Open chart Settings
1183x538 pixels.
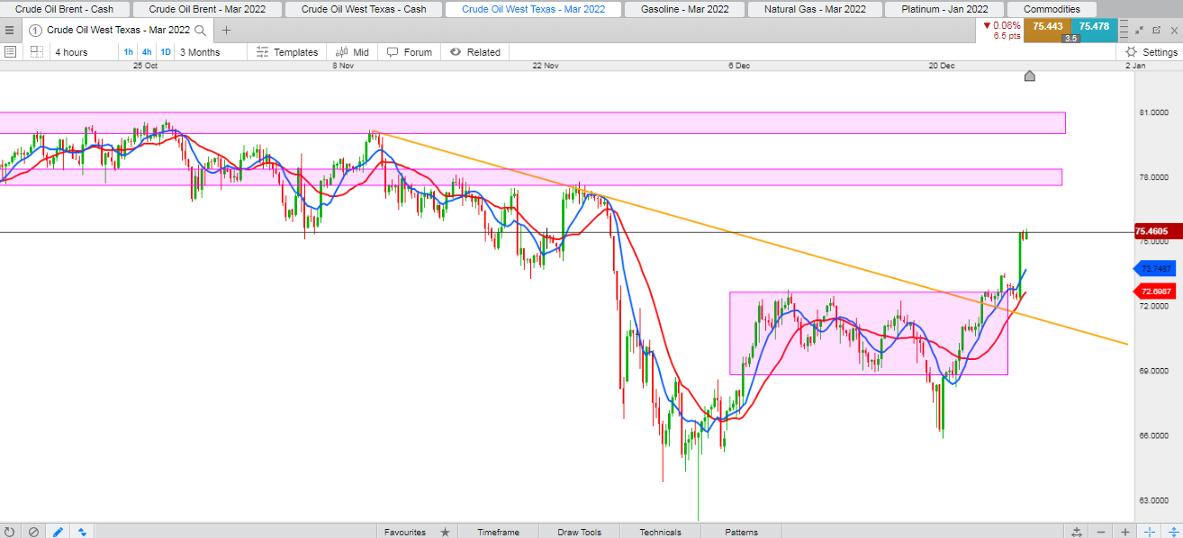pyautogui.click(x=1151, y=52)
